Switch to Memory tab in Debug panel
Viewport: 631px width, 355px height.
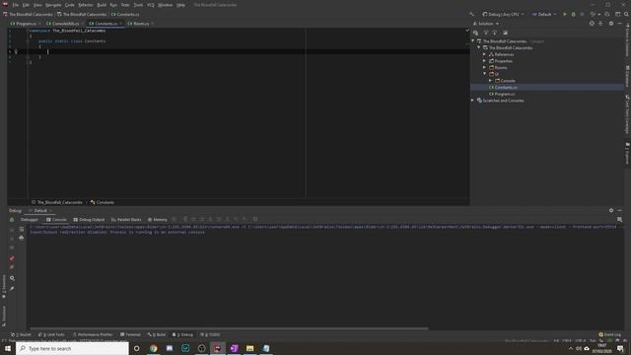coord(158,220)
